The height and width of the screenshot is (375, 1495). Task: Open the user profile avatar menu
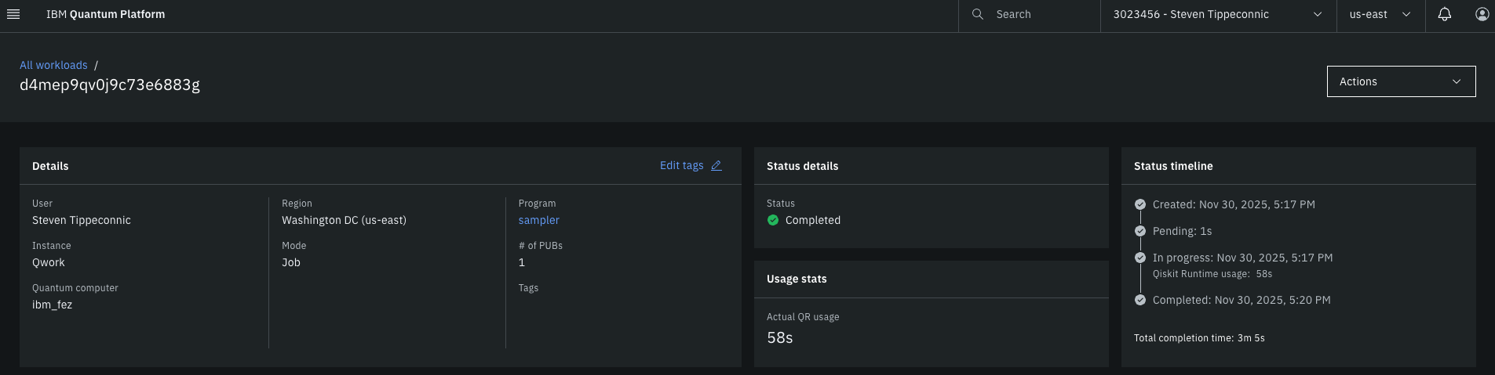tap(1482, 14)
